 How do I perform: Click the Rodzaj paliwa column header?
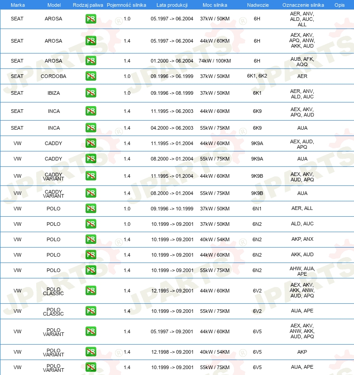point(88,5)
